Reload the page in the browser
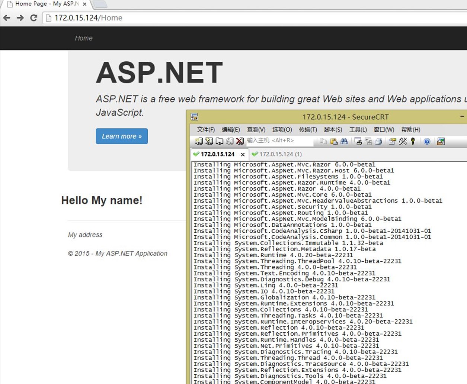467x384 pixels. click(33, 17)
